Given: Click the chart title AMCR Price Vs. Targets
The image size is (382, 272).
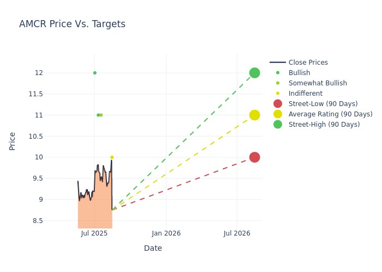Looking at the screenshot, I should [x=72, y=24].
